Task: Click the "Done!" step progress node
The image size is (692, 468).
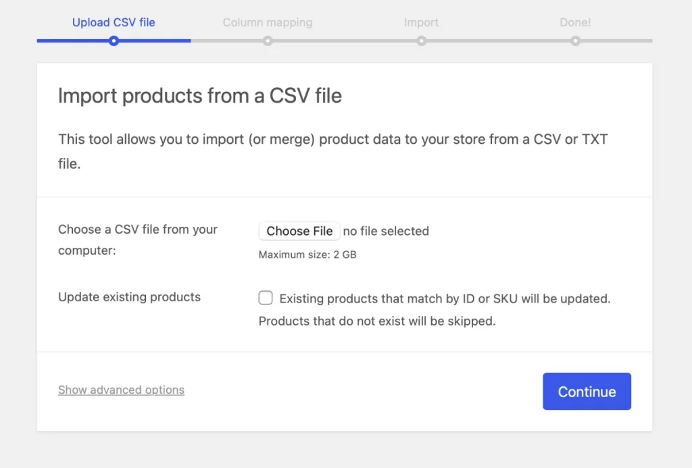Action: [575, 41]
